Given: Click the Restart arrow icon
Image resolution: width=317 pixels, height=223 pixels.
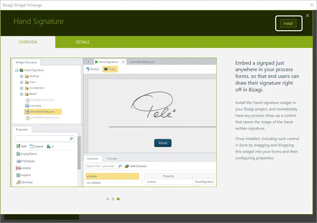Looking at the screenshot, I should pyautogui.click(x=88, y=69).
